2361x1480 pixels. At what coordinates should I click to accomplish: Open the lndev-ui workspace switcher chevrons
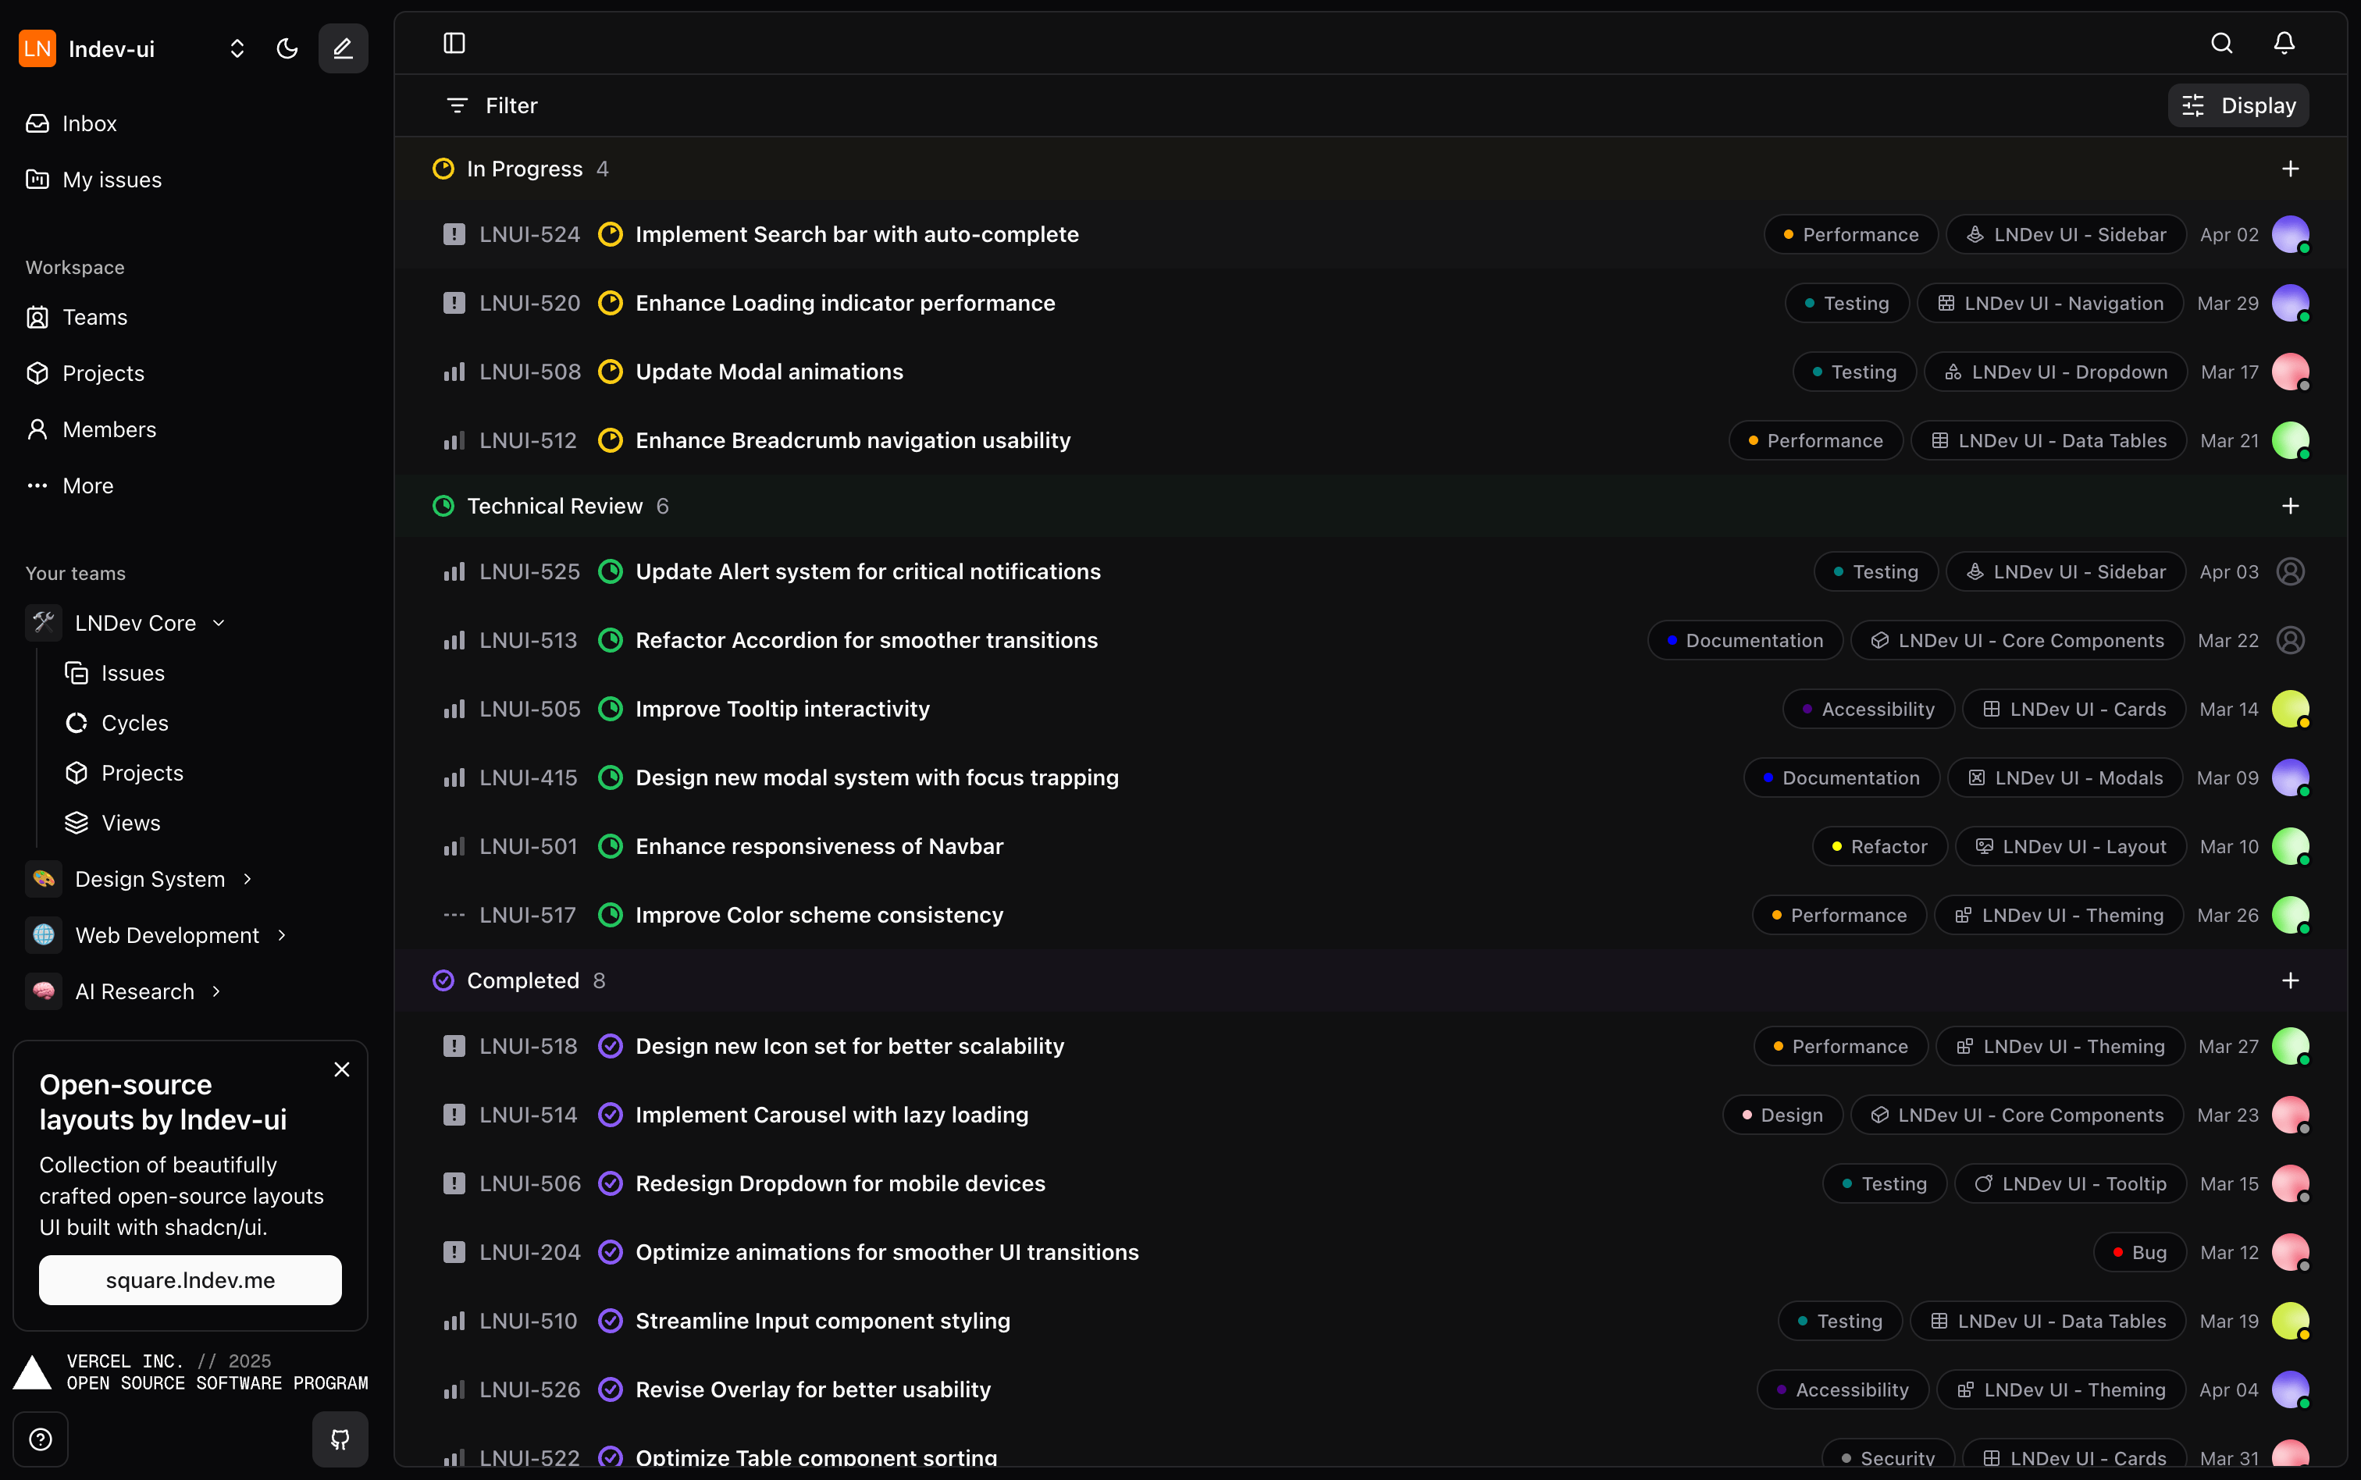(x=236, y=48)
